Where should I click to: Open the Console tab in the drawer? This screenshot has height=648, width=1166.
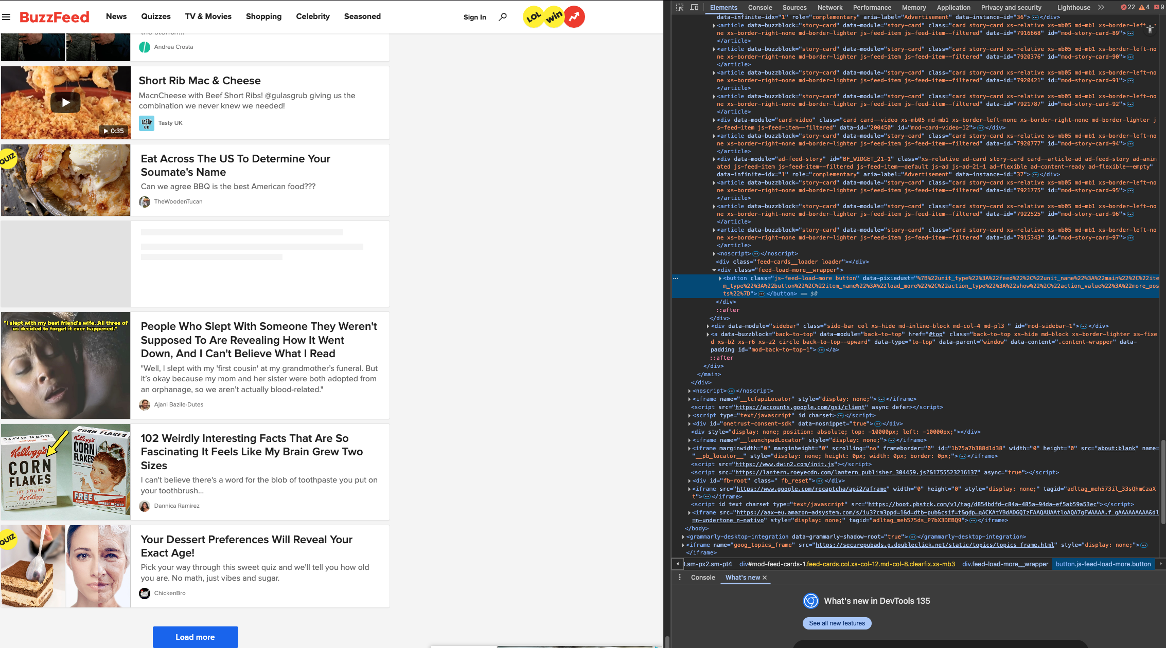[x=702, y=578]
